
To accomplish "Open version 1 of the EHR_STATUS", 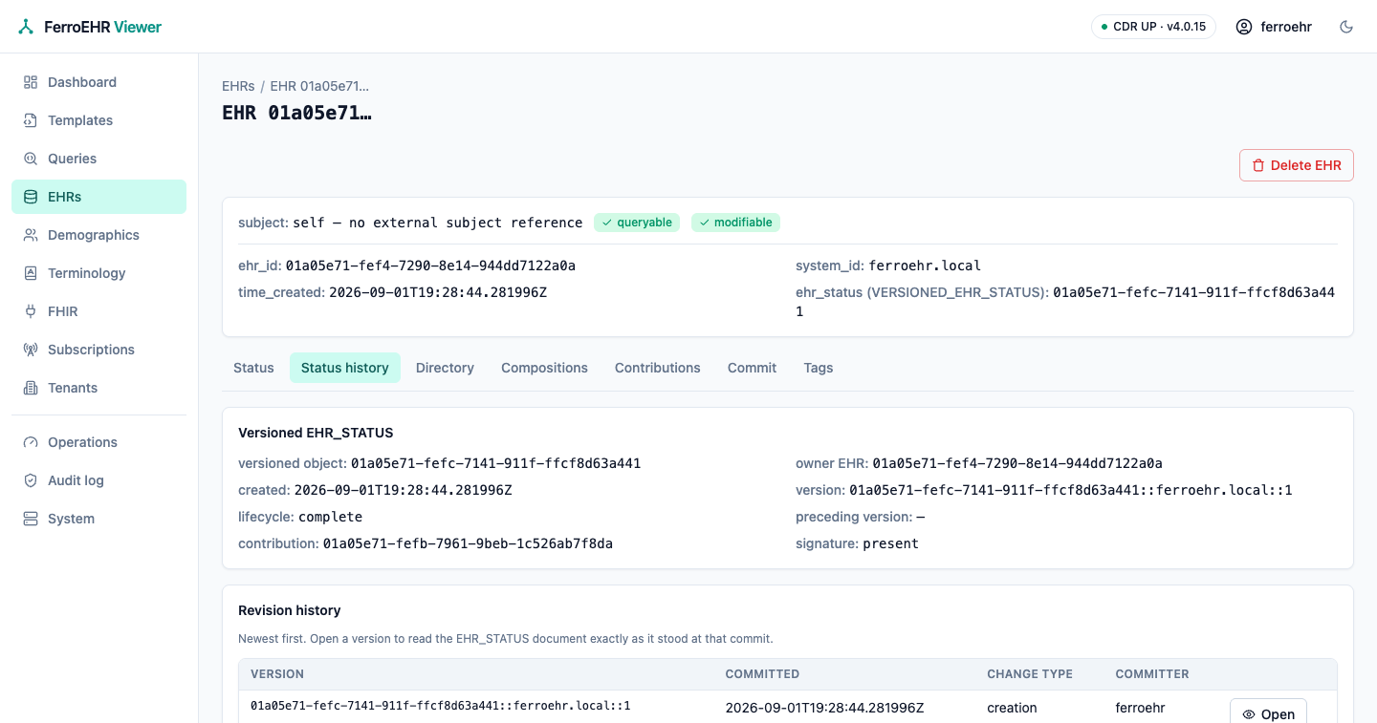I will (1268, 713).
